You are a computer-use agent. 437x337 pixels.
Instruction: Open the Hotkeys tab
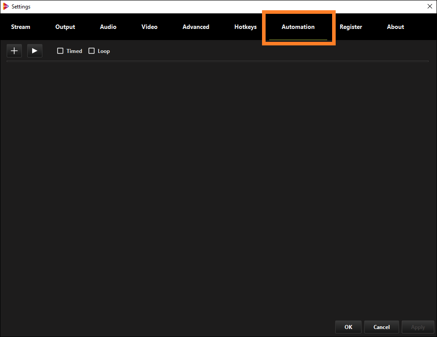tap(245, 27)
